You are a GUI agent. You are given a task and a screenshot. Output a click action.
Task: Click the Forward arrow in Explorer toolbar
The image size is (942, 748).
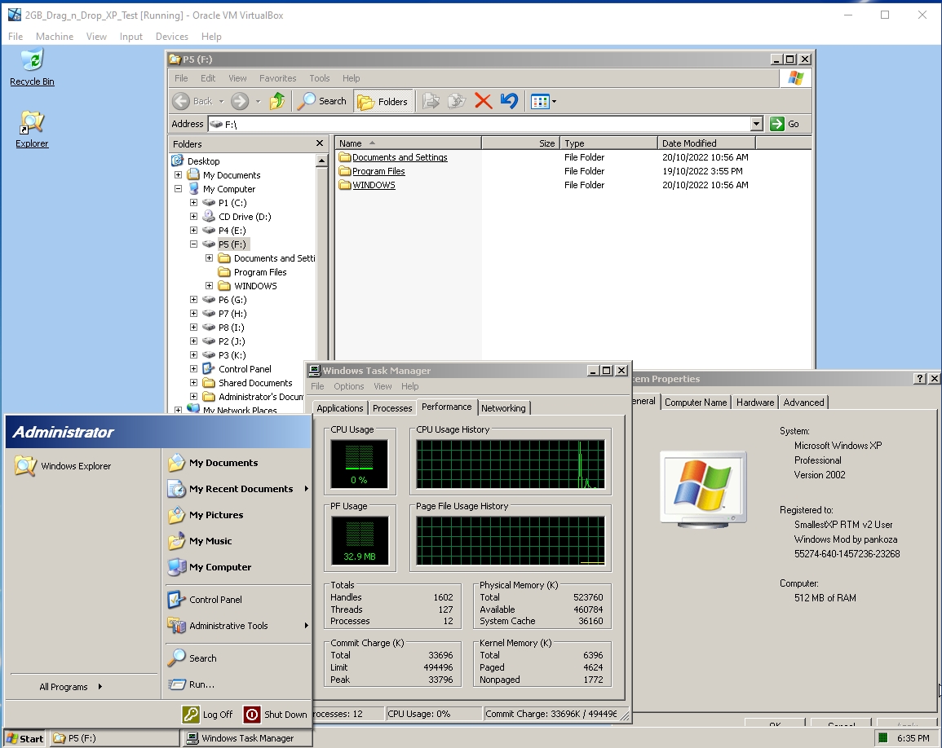[240, 101]
